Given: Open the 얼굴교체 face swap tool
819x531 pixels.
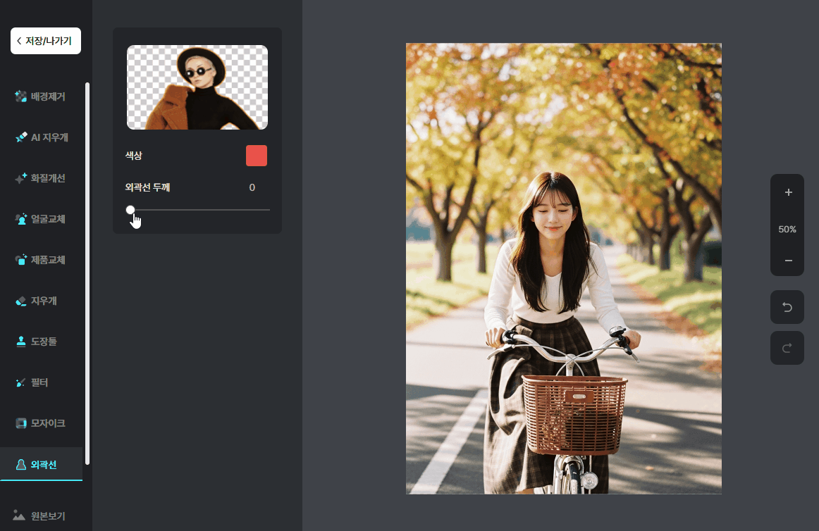Looking at the screenshot, I should click(41, 219).
